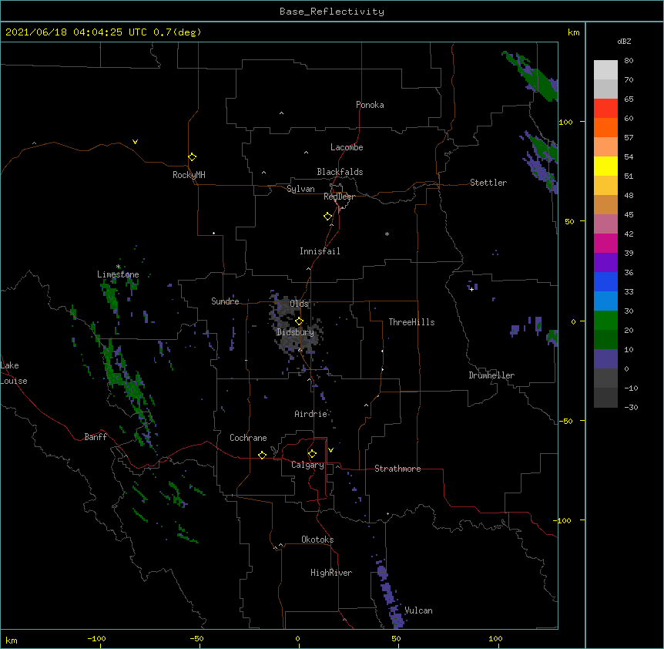This screenshot has width=664, height=649.
Task: Click the yellow diamond marker beside RockyMH
Action: click(x=192, y=157)
